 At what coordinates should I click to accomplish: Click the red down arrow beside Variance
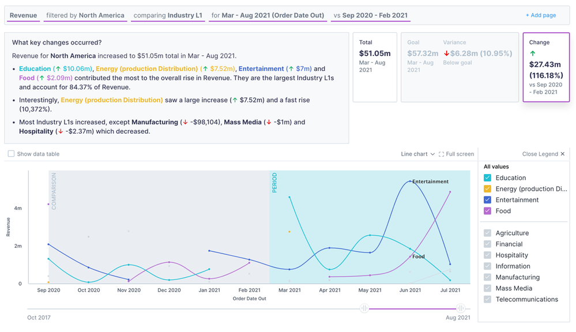click(x=446, y=54)
